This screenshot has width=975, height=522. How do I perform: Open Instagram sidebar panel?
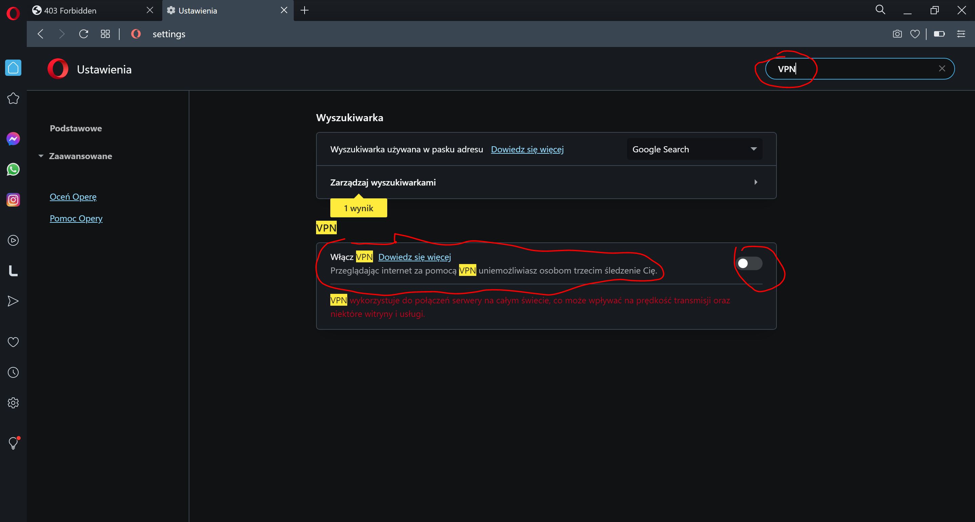13,199
